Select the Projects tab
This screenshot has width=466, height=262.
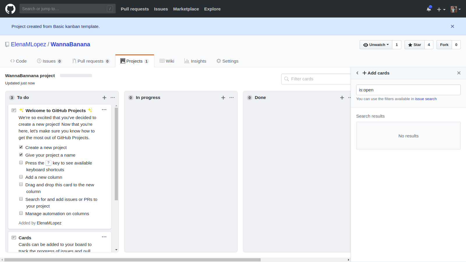[x=135, y=61]
